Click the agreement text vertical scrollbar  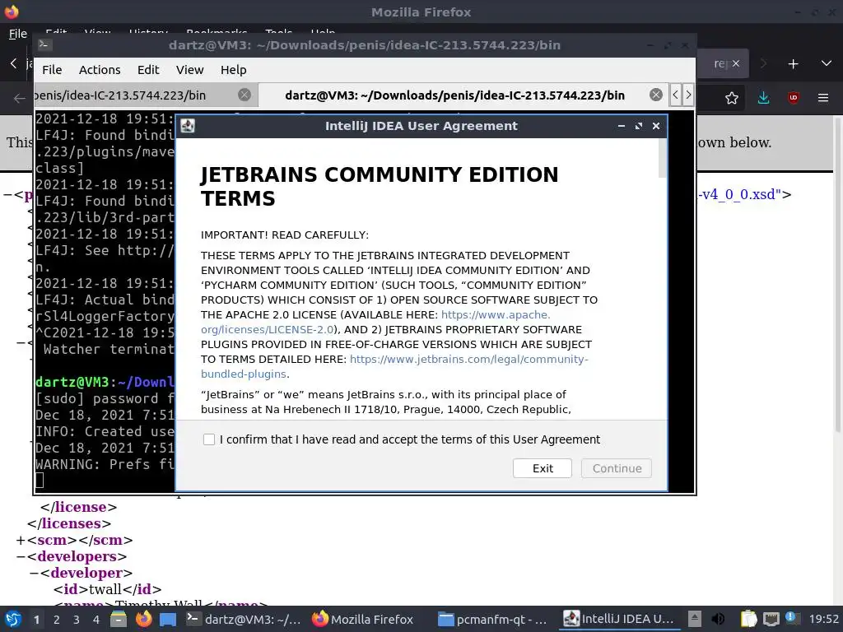click(662, 159)
